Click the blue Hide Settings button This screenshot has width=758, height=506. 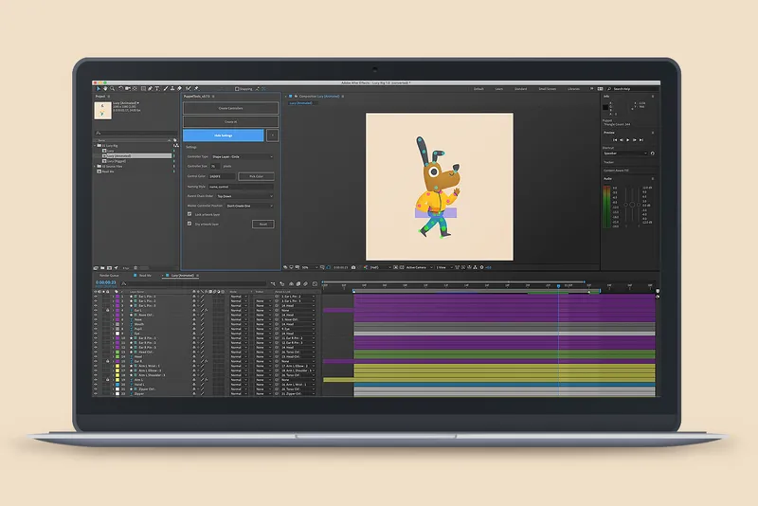click(224, 136)
